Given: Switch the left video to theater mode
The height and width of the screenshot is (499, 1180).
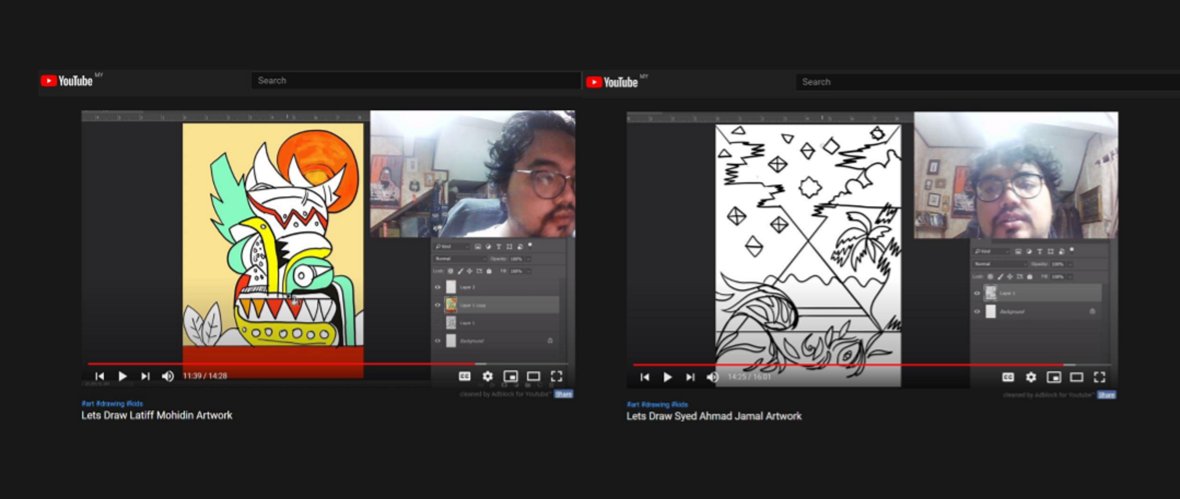Looking at the screenshot, I should point(533,376).
